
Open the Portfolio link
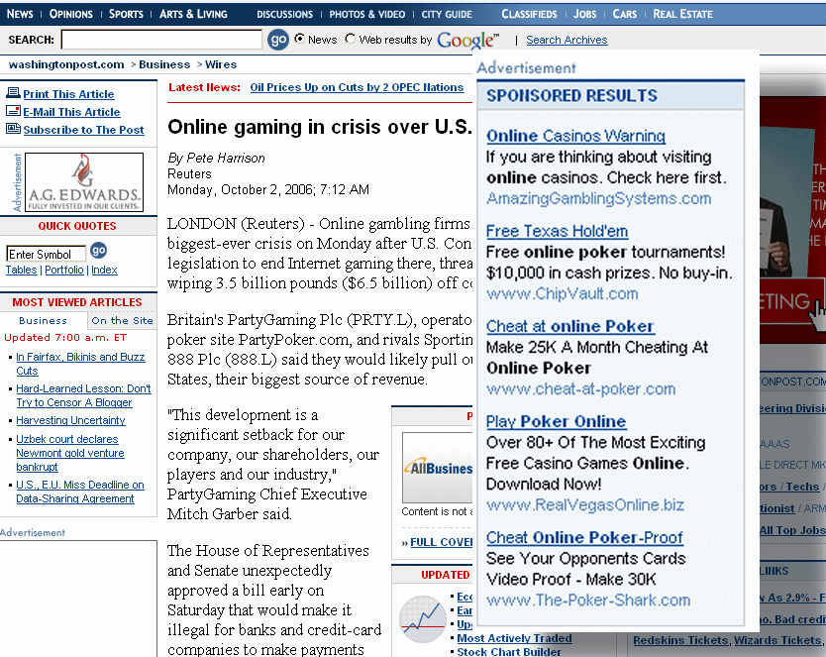tap(64, 270)
